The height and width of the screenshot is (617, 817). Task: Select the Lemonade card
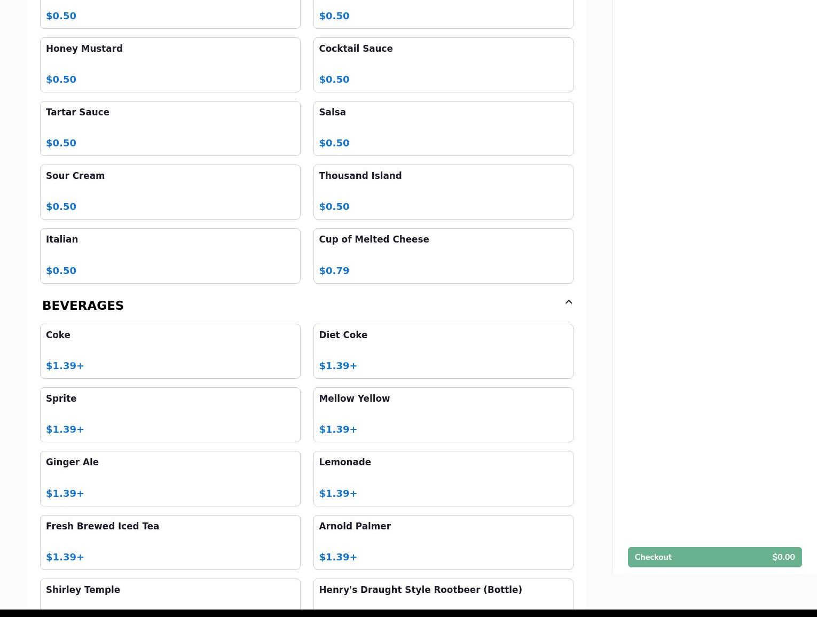[x=443, y=479]
